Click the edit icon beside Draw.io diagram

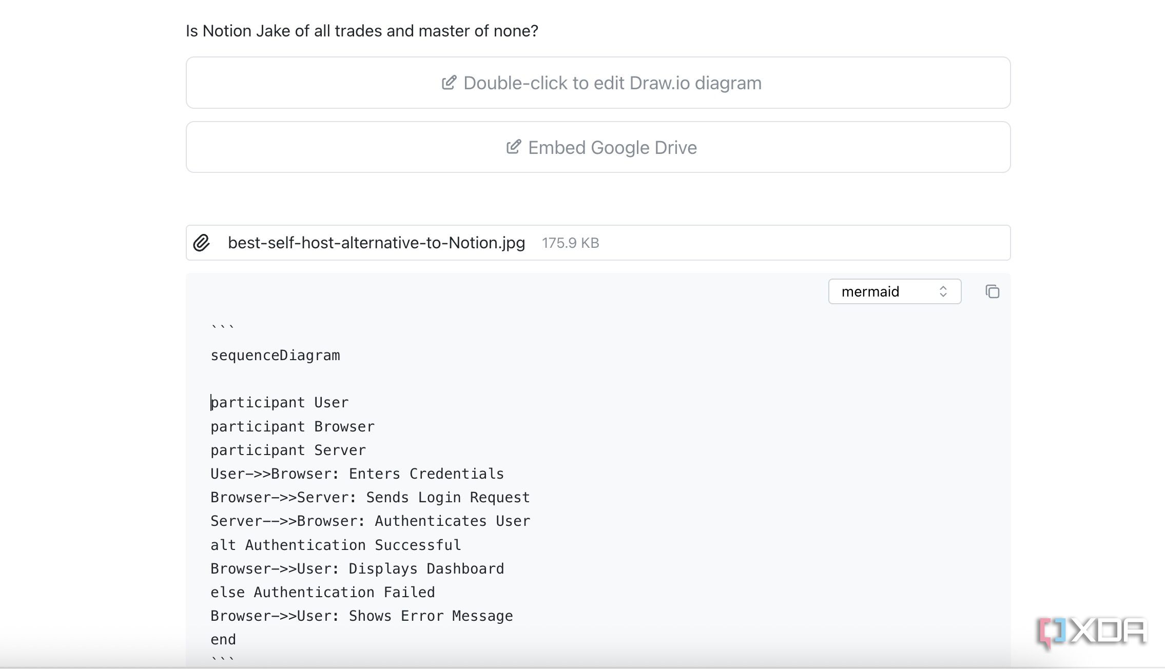[x=449, y=83]
